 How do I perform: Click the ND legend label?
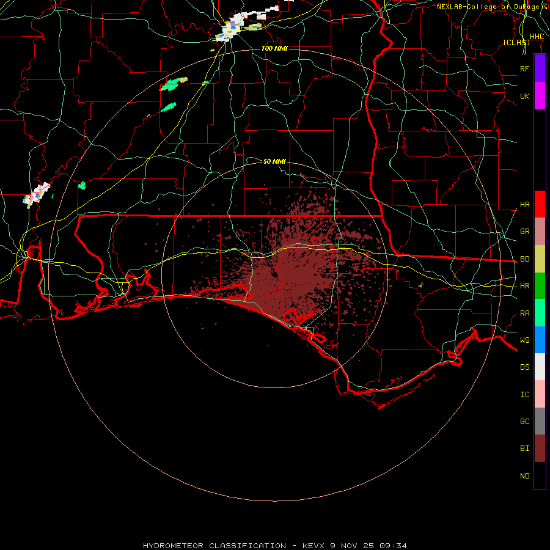[x=524, y=476]
